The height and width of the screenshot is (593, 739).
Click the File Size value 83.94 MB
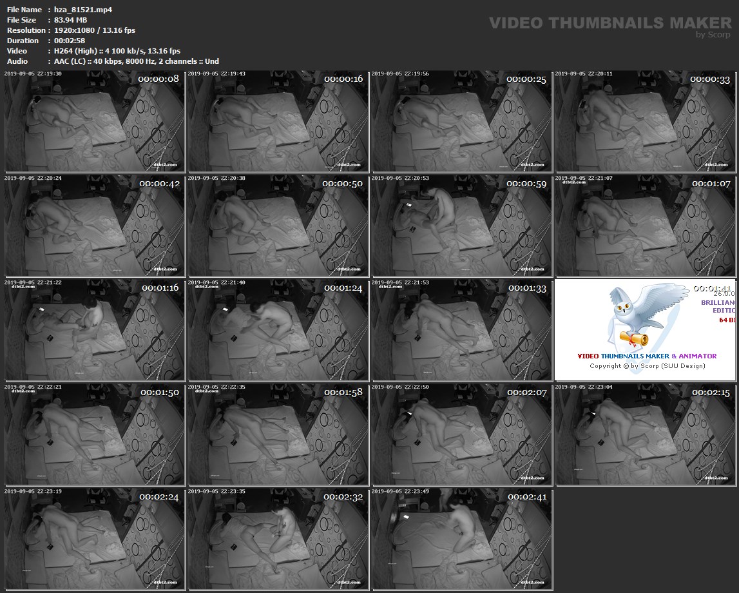point(71,20)
